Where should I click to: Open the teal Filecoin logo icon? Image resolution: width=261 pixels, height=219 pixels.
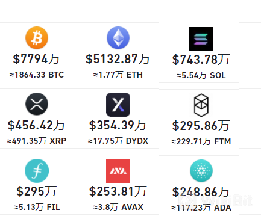click(x=37, y=171)
